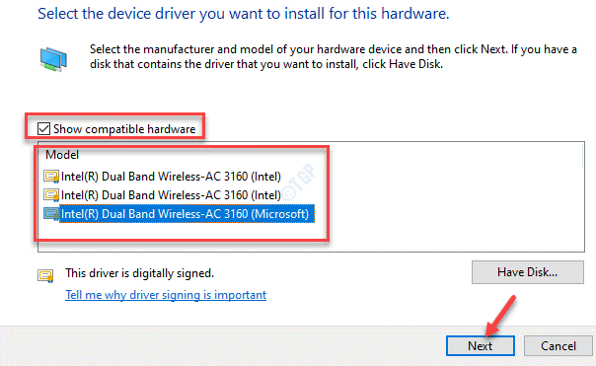Select second listed Wireless-AC 3160 (Intel) driver
Viewport: 596px width, 366px height.
[171, 195]
